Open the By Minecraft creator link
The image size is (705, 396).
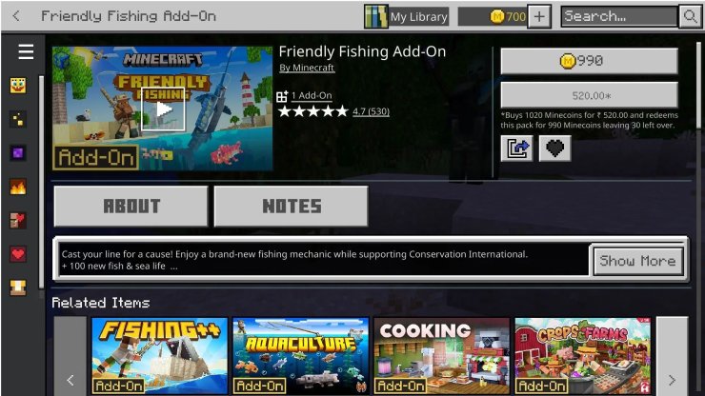[x=307, y=68]
